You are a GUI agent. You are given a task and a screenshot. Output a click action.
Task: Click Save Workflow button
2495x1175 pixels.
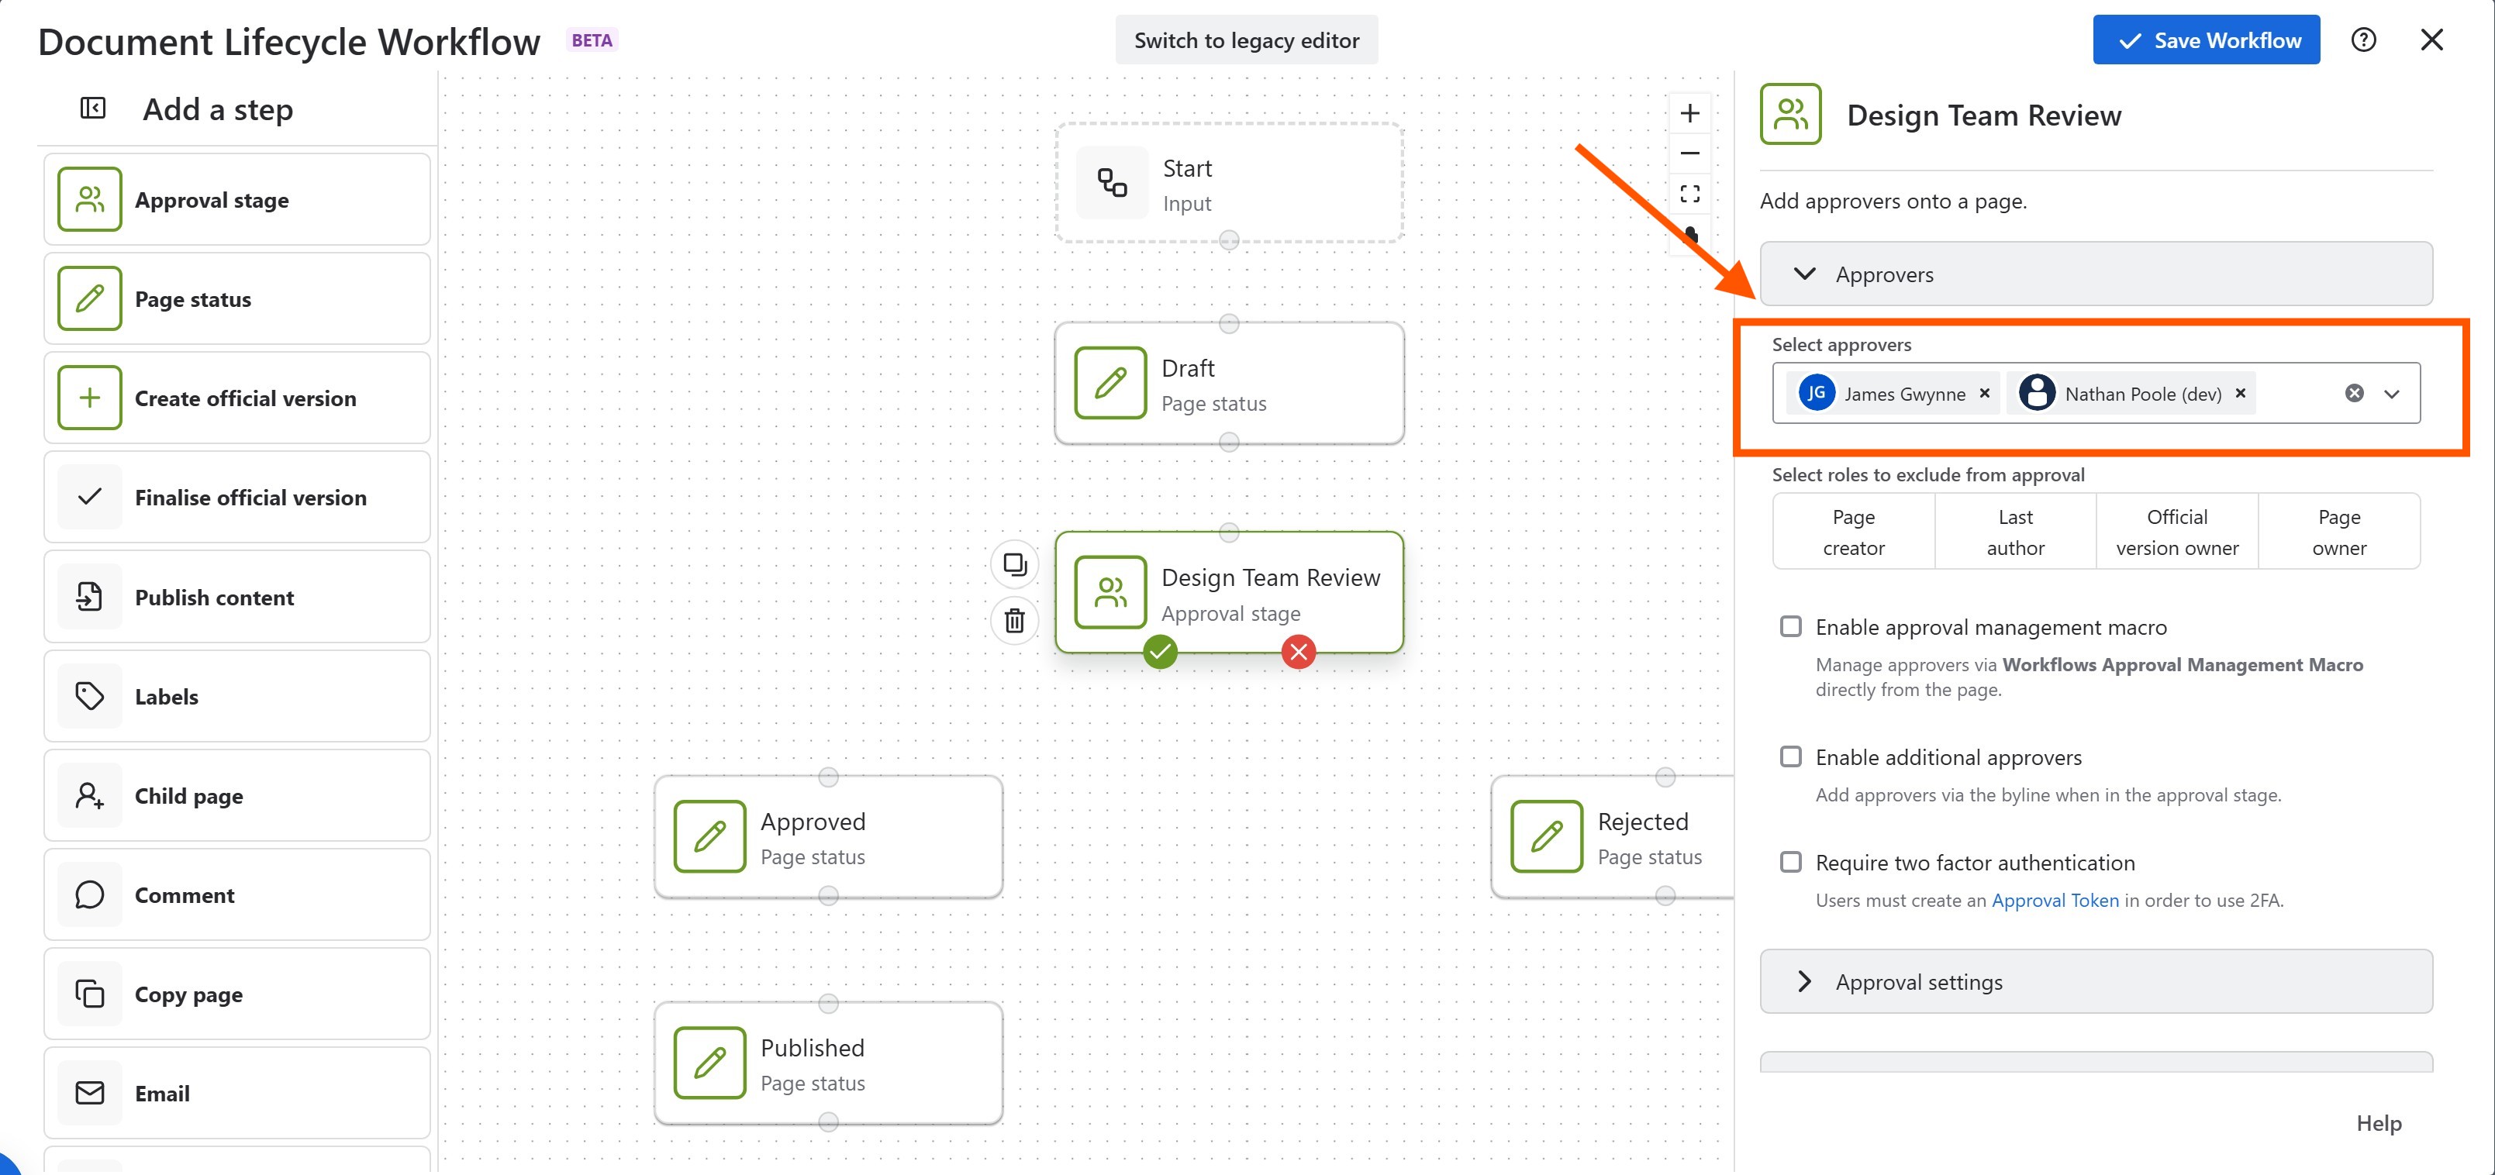pos(2205,40)
